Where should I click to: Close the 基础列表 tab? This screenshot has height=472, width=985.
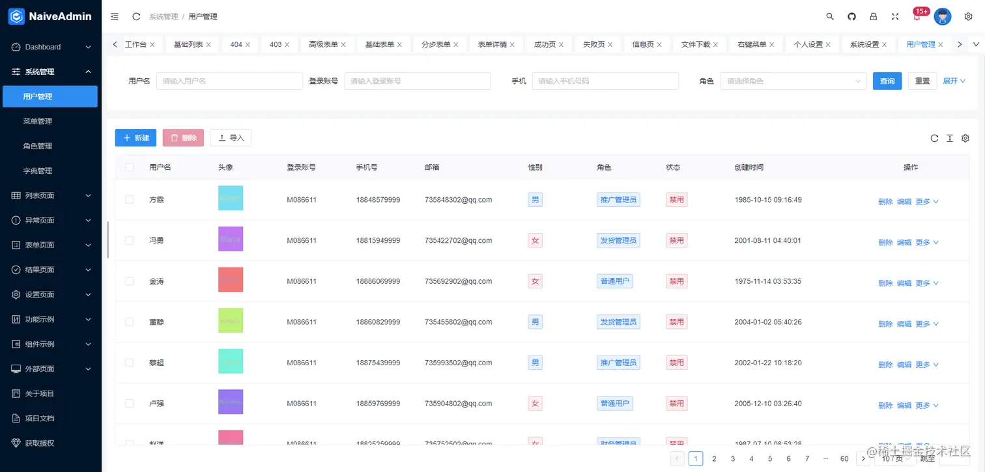tap(208, 45)
